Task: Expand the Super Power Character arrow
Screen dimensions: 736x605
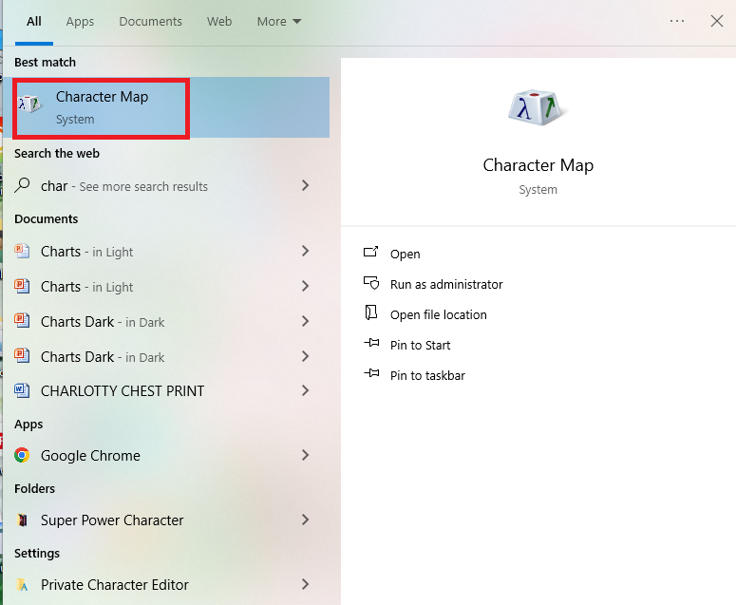Action: pyautogui.click(x=305, y=520)
